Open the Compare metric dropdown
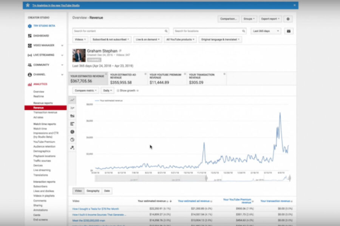This screenshot has height=226, width=340. click(x=86, y=91)
